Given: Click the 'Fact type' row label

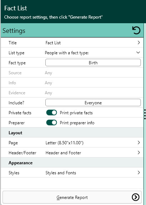Looking at the screenshot, I should [x=17, y=63].
